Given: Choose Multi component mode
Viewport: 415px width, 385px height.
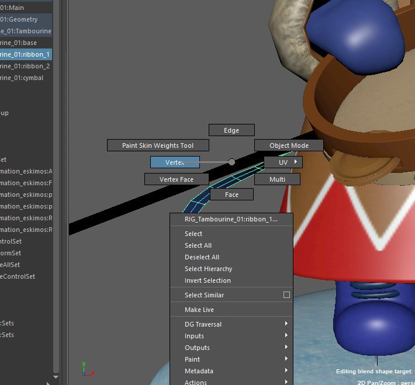Looking at the screenshot, I should 277,179.
